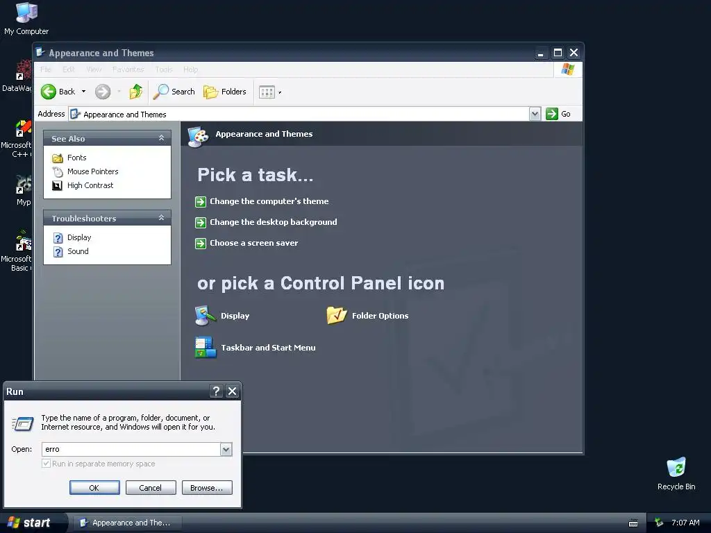The height and width of the screenshot is (533, 711).
Task: Click Browse... in the Run dialog
Action: click(x=207, y=488)
